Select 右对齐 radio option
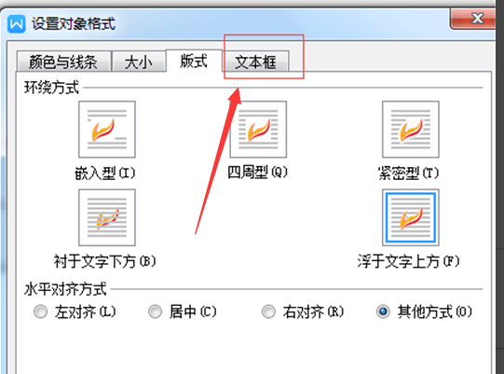 pos(268,312)
